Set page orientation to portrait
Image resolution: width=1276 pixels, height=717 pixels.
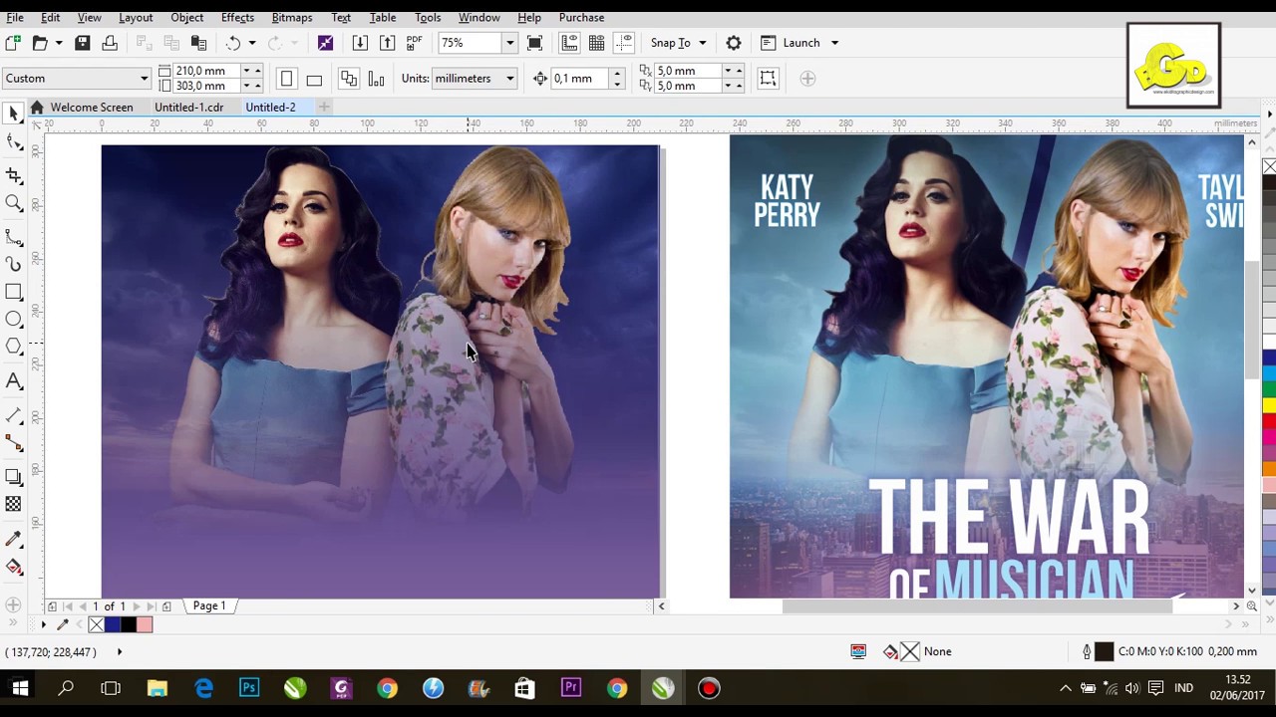pyautogui.click(x=287, y=79)
